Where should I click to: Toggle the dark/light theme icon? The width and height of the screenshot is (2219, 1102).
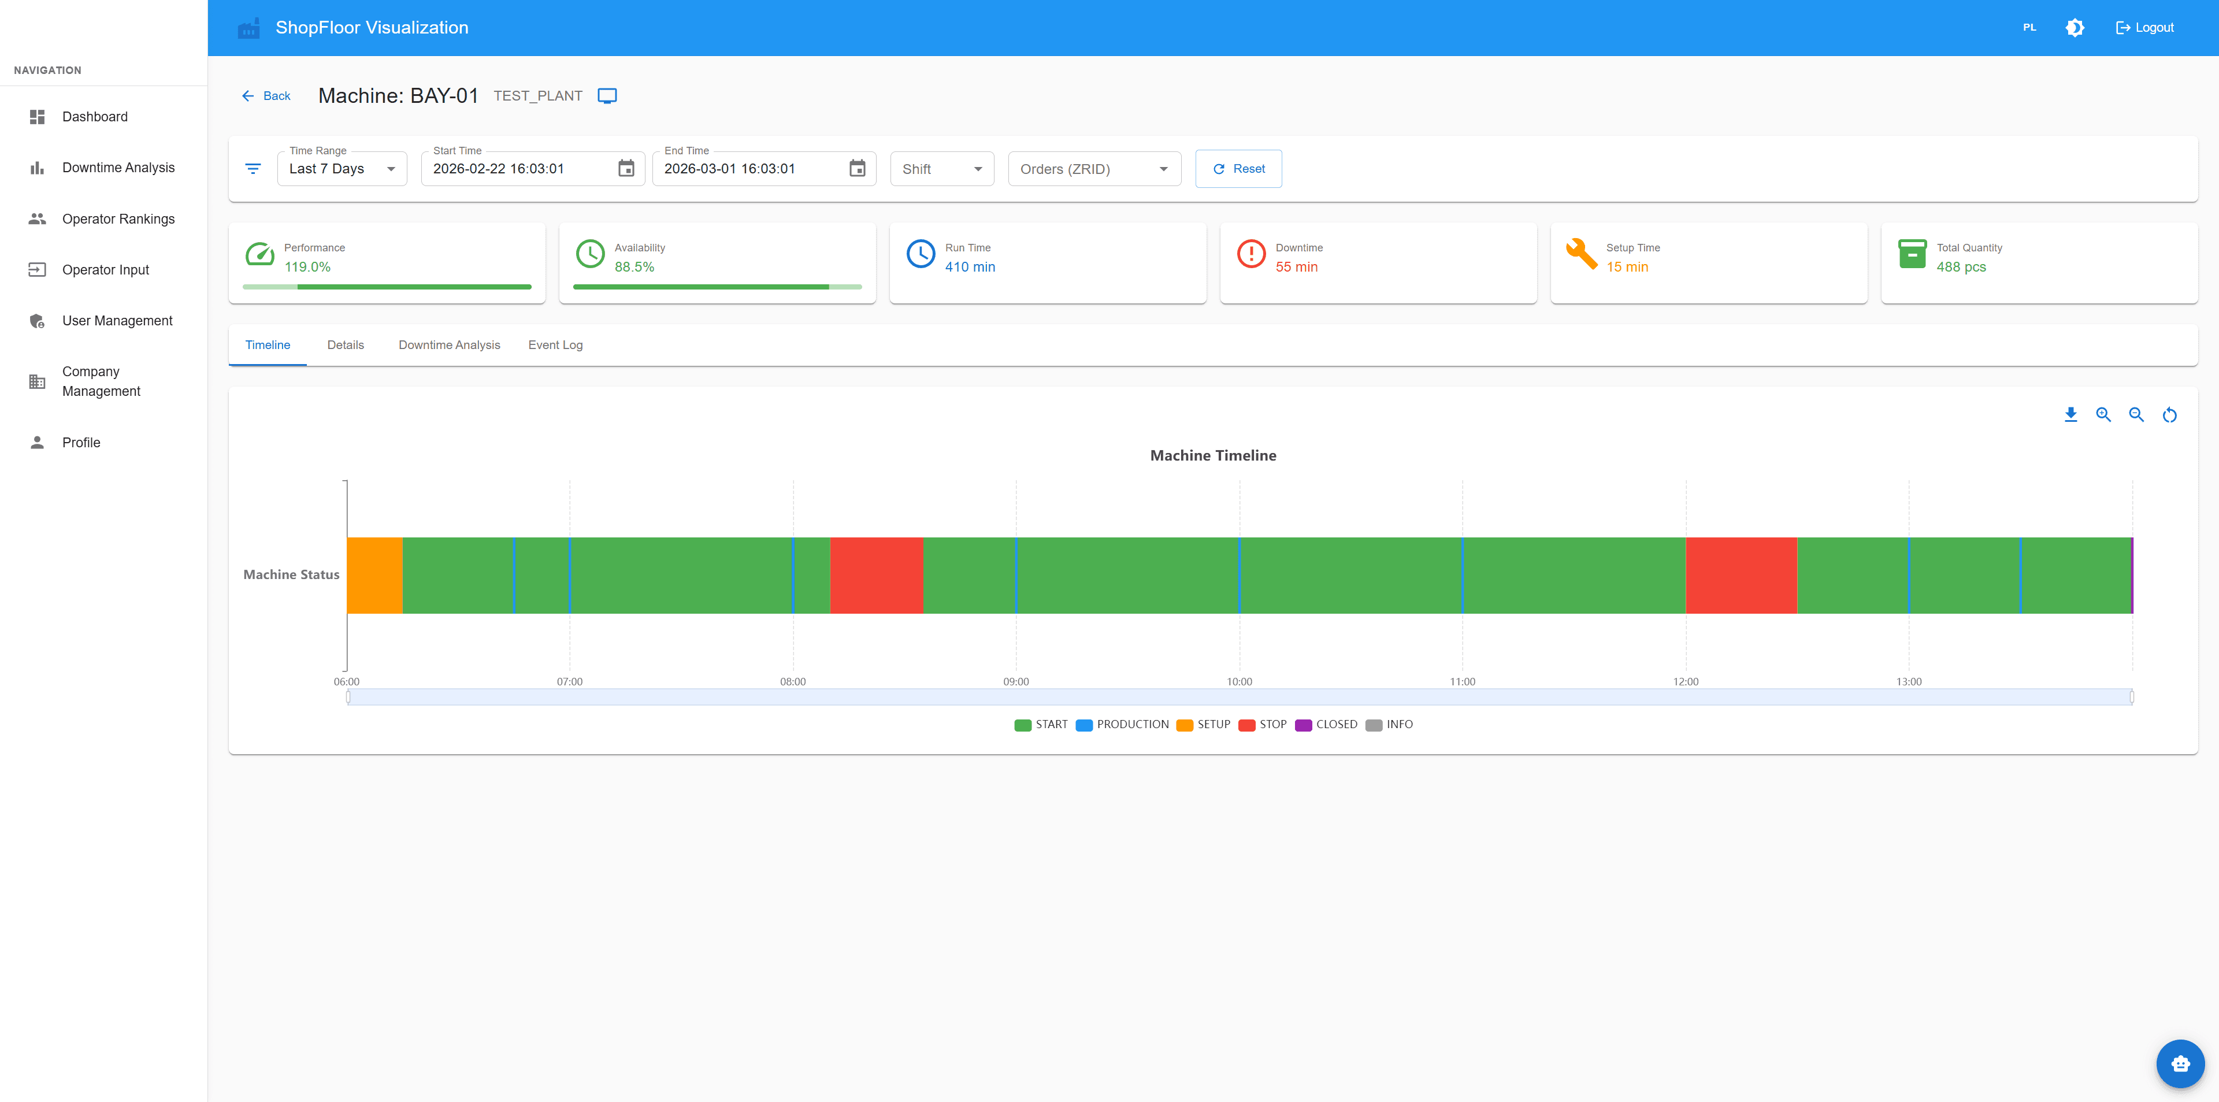click(x=2075, y=28)
